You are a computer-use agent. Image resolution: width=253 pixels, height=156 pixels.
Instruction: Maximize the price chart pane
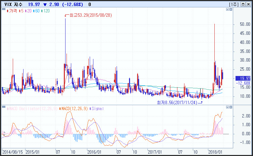click(x=227, y=9)
